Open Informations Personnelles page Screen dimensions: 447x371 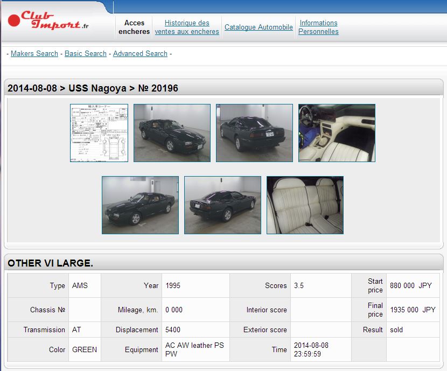(318, 27)
